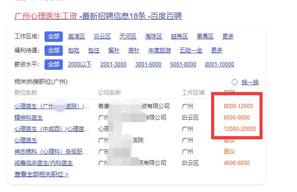
Task: Select 全部 in the 福利待遇 filter row
Action: click(54, 51)
